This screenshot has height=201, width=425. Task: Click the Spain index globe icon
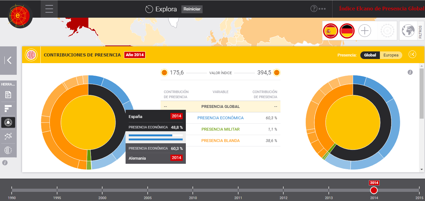[x=164, y=73]
